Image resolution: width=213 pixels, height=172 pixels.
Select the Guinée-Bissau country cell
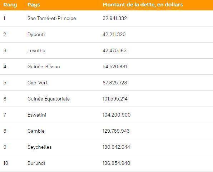(x=44, y=67)
